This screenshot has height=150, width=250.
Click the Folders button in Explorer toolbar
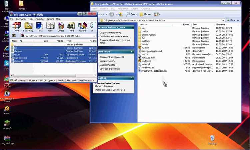pyautogui.click(x=145, y=14)
